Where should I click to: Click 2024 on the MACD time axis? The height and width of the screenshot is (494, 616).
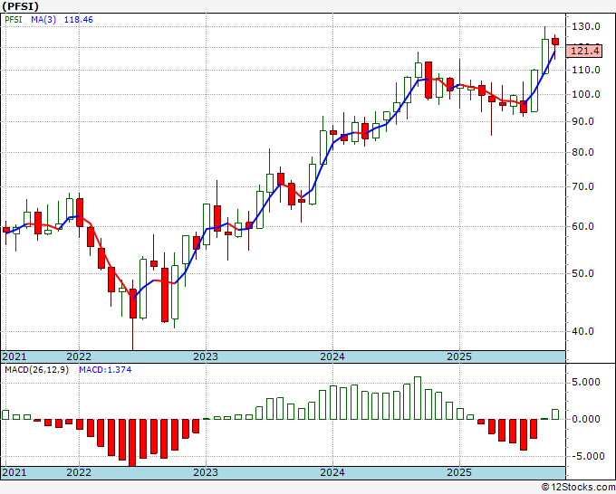coord(332,472)
